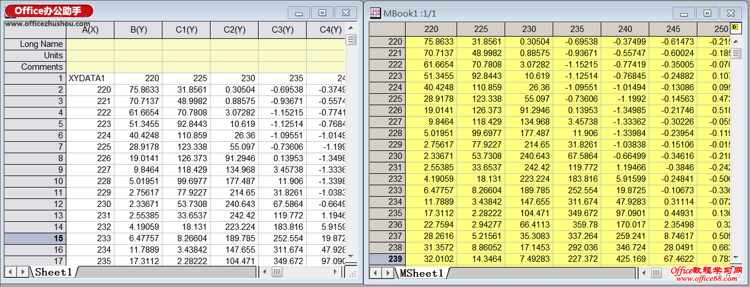Click next-sheet arrow beside the Sheet1 tab

pyautogui.click(x=23, y=272)
